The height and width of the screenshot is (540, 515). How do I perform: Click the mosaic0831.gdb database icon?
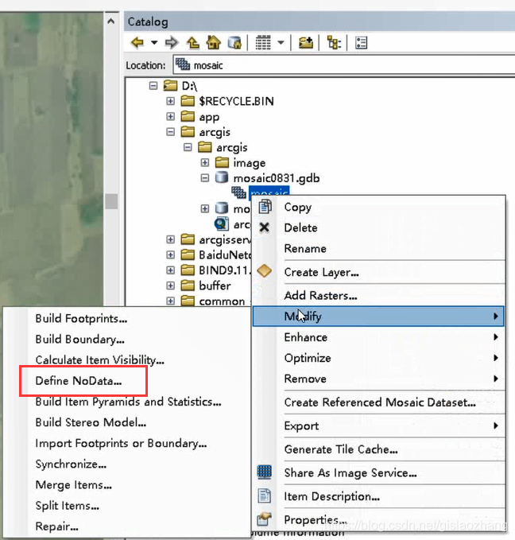coord(222,177)
